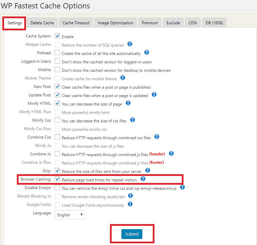Select the DB (1838) tab
Viewport: 257px width, 245px height.
214,23
